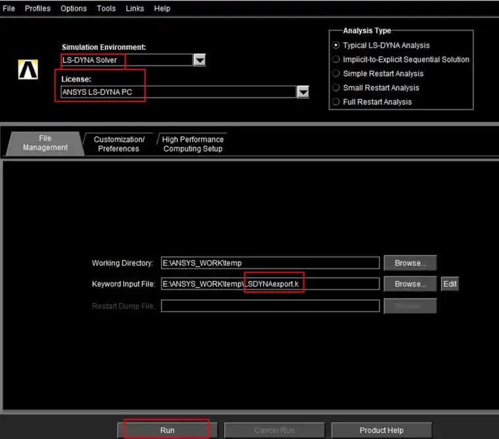Browse for the Working Directory
This screenshot has width=499, height=439.
tap(410, 263)
